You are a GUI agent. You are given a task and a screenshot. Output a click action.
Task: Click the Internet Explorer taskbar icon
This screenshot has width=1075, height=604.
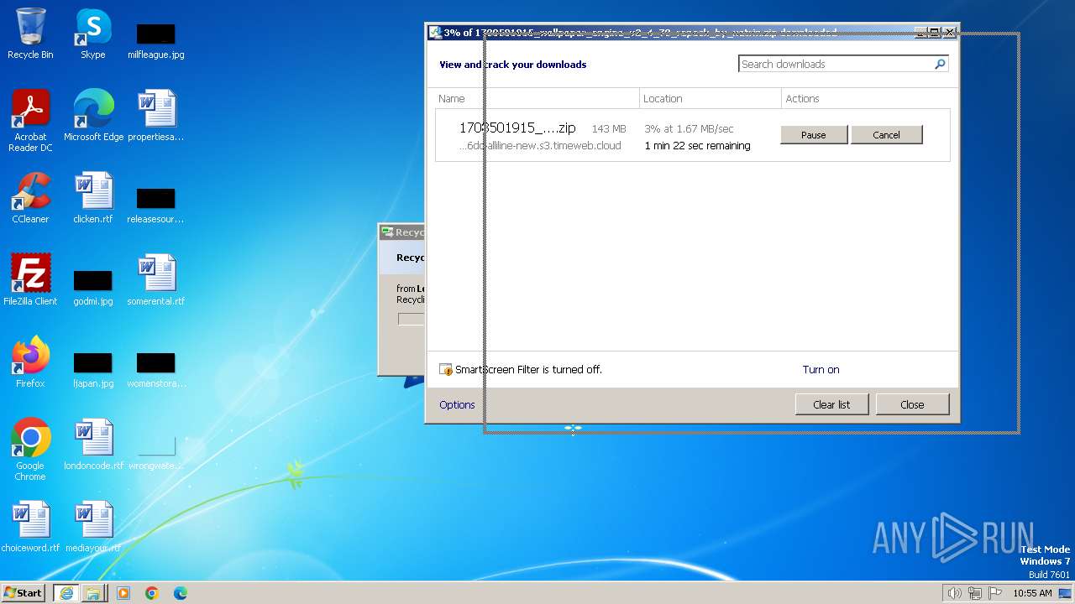pos(66,593)
